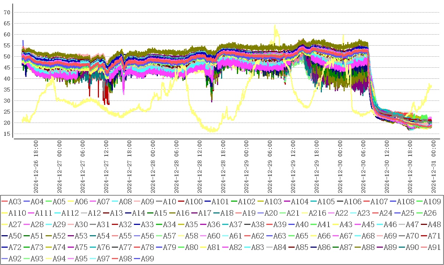Viewport: 444px width, 265px height.
Task: Click the 70 value on y-axis
Action: 7,12
